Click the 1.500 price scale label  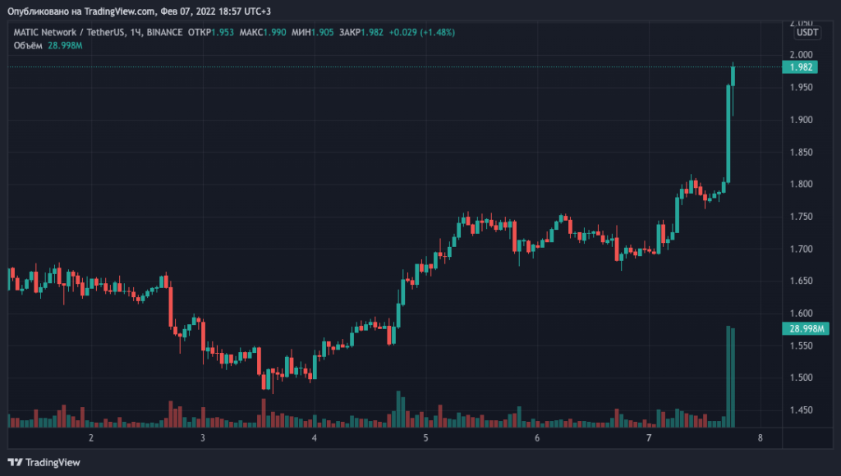799,378
